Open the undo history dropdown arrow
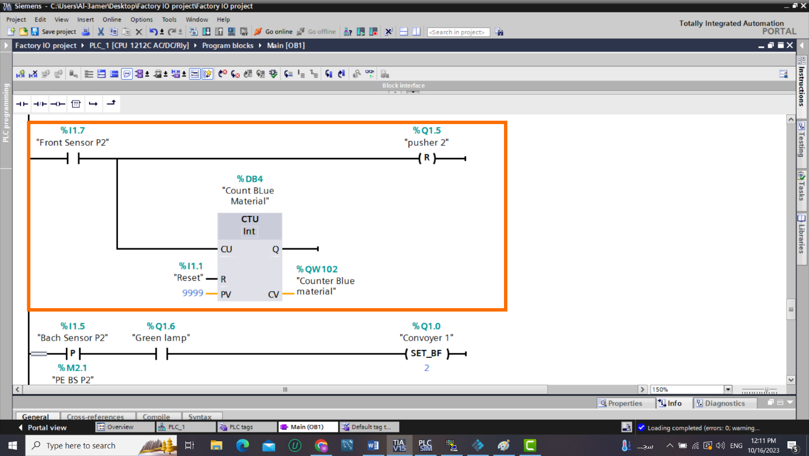Image resolution: width=809 pixels, height=456 pixels. 162,32
